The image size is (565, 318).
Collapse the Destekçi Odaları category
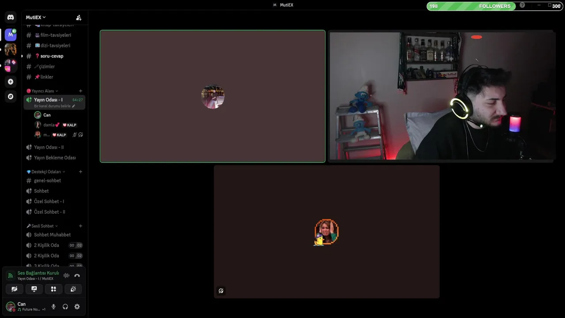click(46, 172)
